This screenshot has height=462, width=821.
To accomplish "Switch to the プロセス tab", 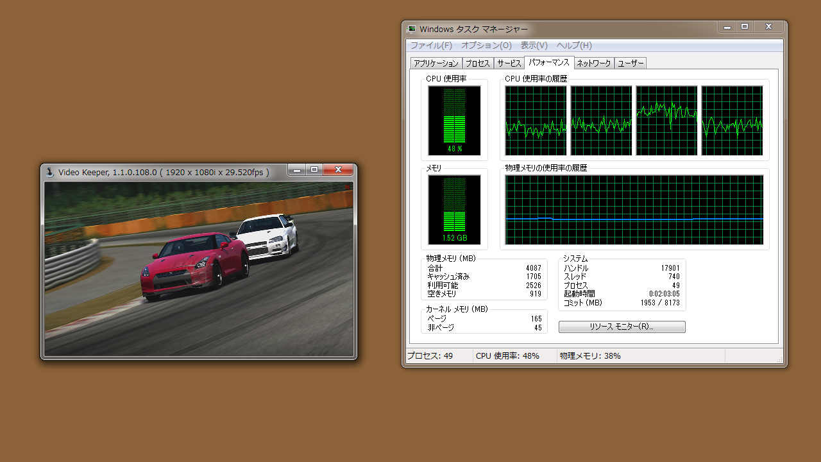I will (x=477, y=64).
